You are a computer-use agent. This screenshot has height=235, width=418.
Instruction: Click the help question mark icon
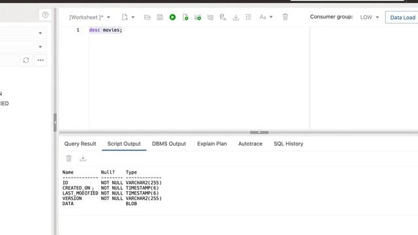point(45,15)
